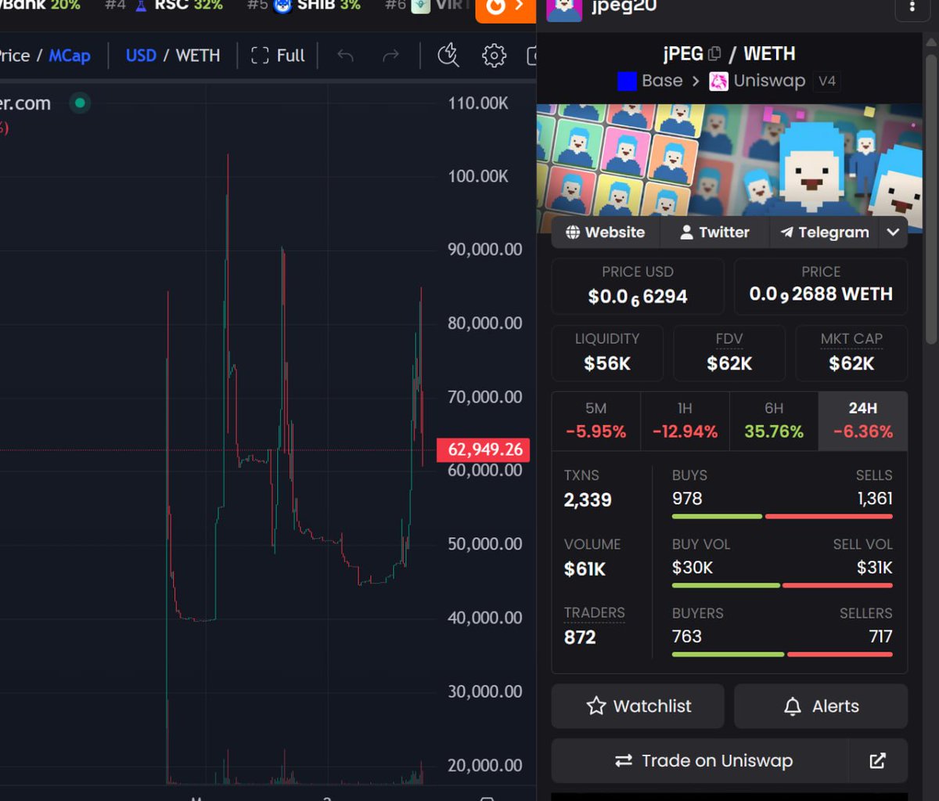Click the V4 pool version badge
Viewport: 939px width, 801px height.
[827, 81]
